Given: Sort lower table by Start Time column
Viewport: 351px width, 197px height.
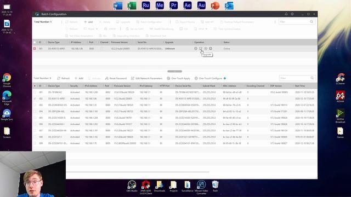Looking at the screenshot, I should pos(300,86).
